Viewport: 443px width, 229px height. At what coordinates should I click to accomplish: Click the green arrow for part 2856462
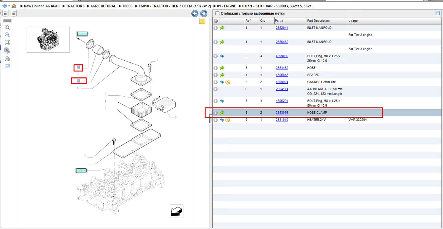[222, 42]
